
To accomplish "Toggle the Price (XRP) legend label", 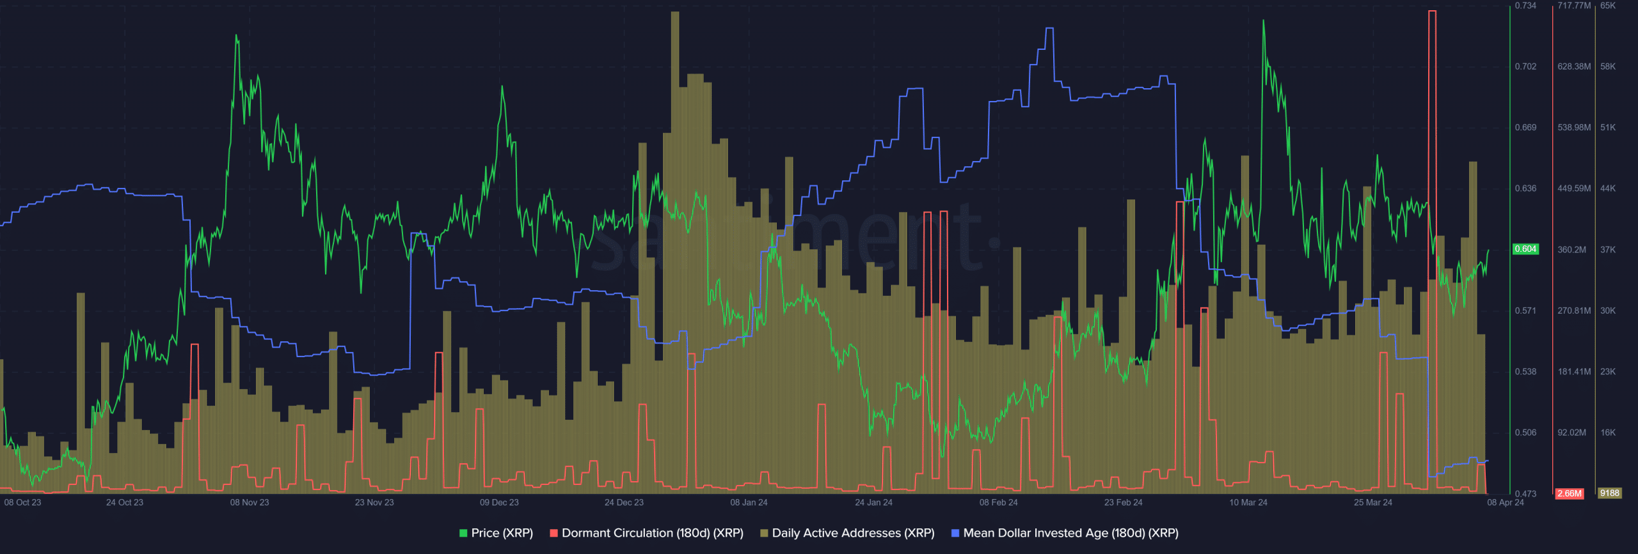I will (502, 533).
